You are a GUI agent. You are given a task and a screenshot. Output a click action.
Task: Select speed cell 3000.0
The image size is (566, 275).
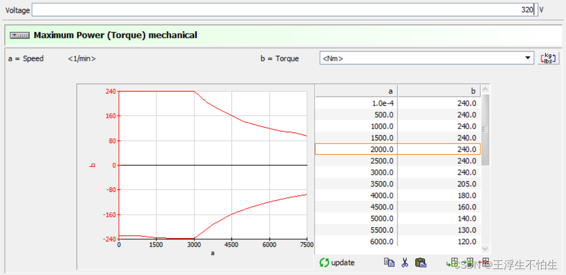pos(356,172)
